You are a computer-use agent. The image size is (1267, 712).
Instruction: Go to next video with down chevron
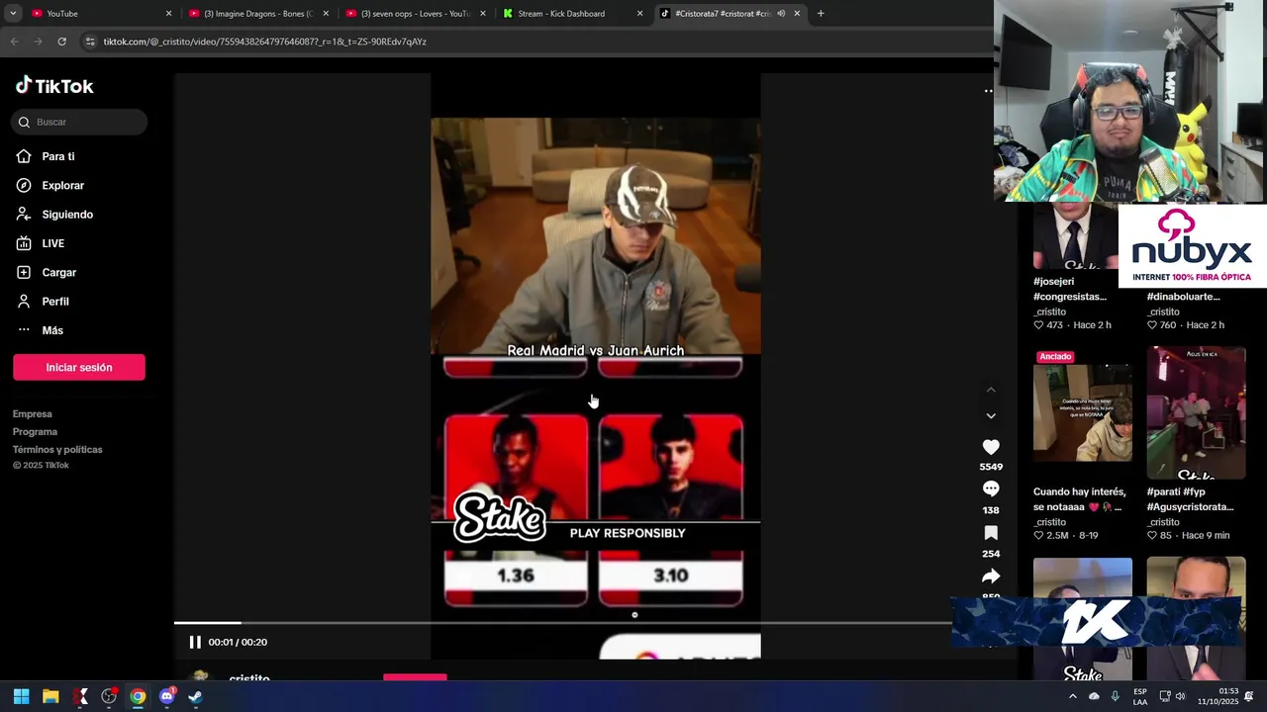pyautogui.click(x=991, y=416)
